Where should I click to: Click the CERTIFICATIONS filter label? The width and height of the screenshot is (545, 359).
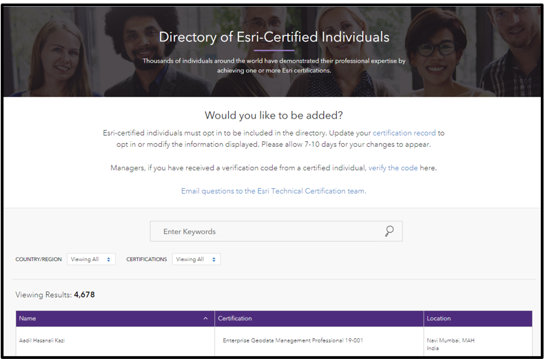[147, 260]
